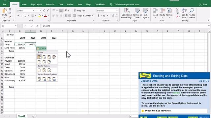
Task: Choose Formulas & Number Formatting paste icon
Action: click(x=49, y=57)
